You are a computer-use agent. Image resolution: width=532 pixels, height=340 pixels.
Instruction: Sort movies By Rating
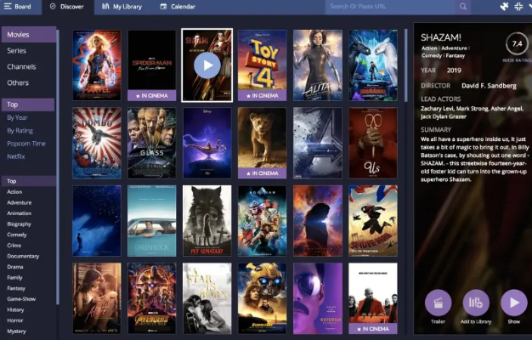click(21, 131)
